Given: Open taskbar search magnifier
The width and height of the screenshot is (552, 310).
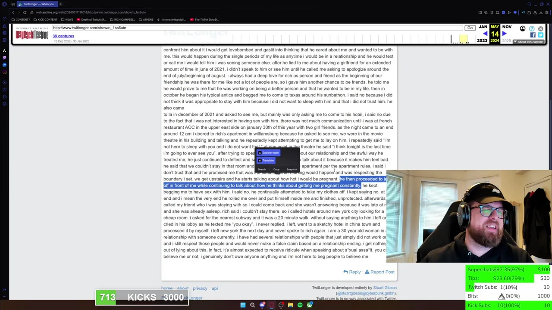Looking at the screenshot, I should [252, 305].
